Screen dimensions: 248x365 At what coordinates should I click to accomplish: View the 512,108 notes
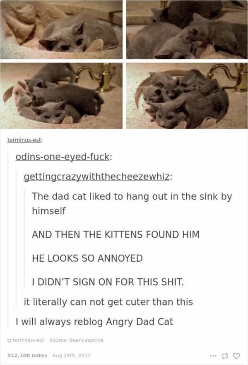(27, 355)
